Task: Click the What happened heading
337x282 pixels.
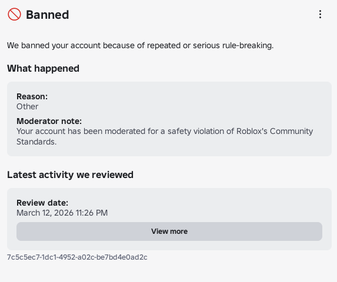Action: tap(43, 69)
